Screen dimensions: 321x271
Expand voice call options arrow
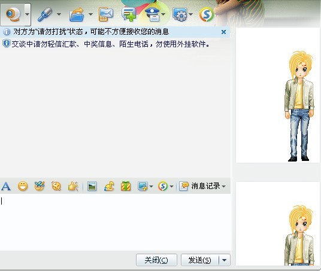tap(59, 14)
